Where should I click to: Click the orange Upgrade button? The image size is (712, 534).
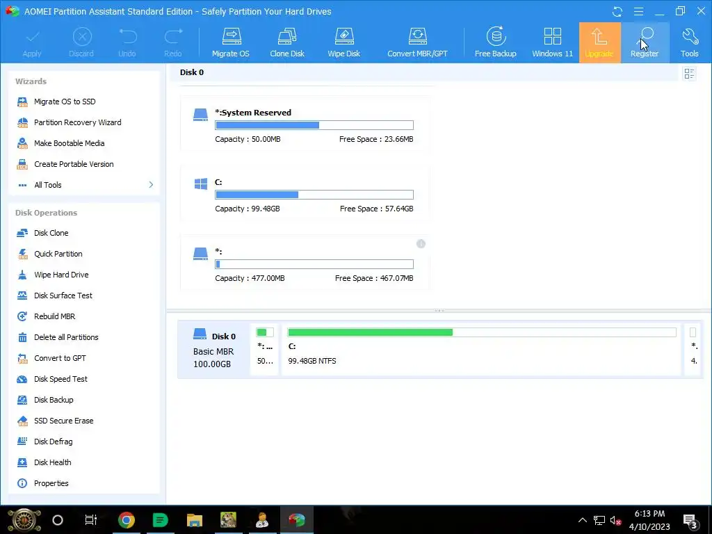coord(599,42)
